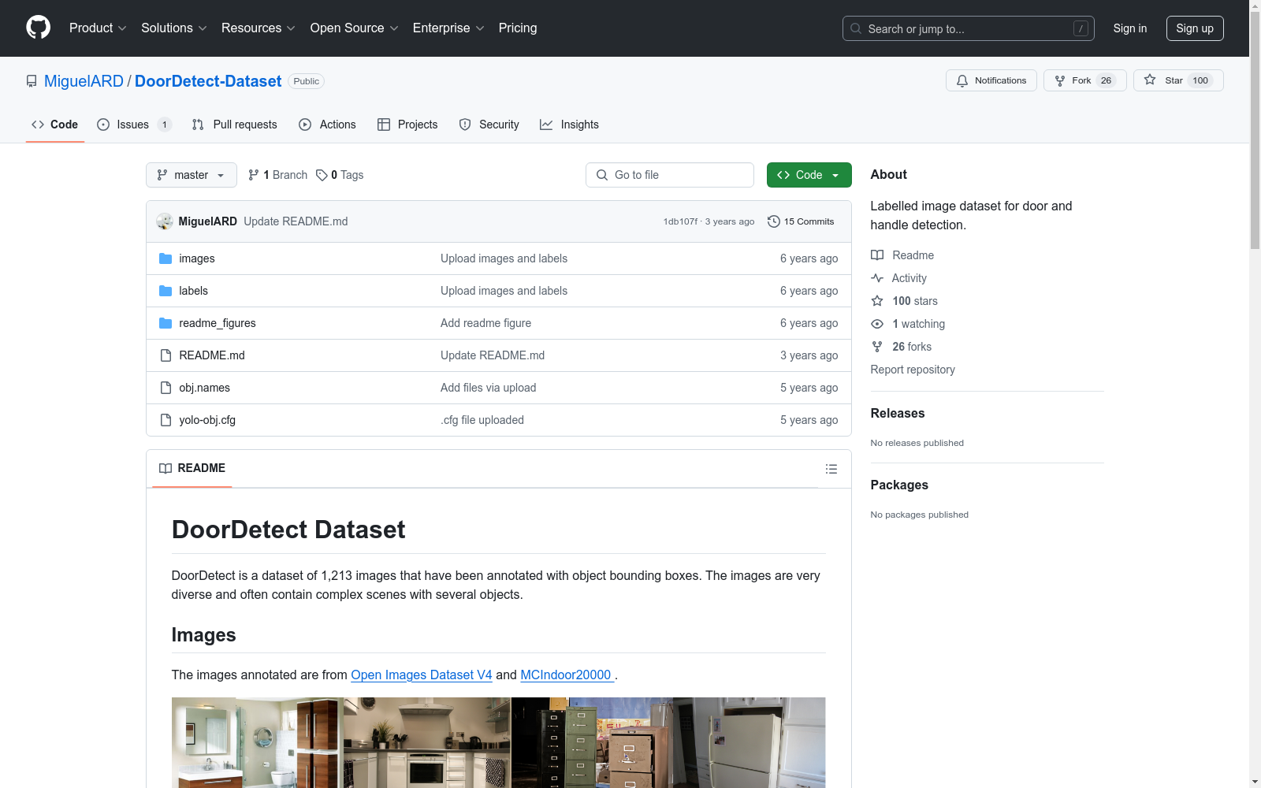The width and height of the screenshot is (1261, 788).
Task: Focus the Search or jump to field
Action: (x=969, y=28)
